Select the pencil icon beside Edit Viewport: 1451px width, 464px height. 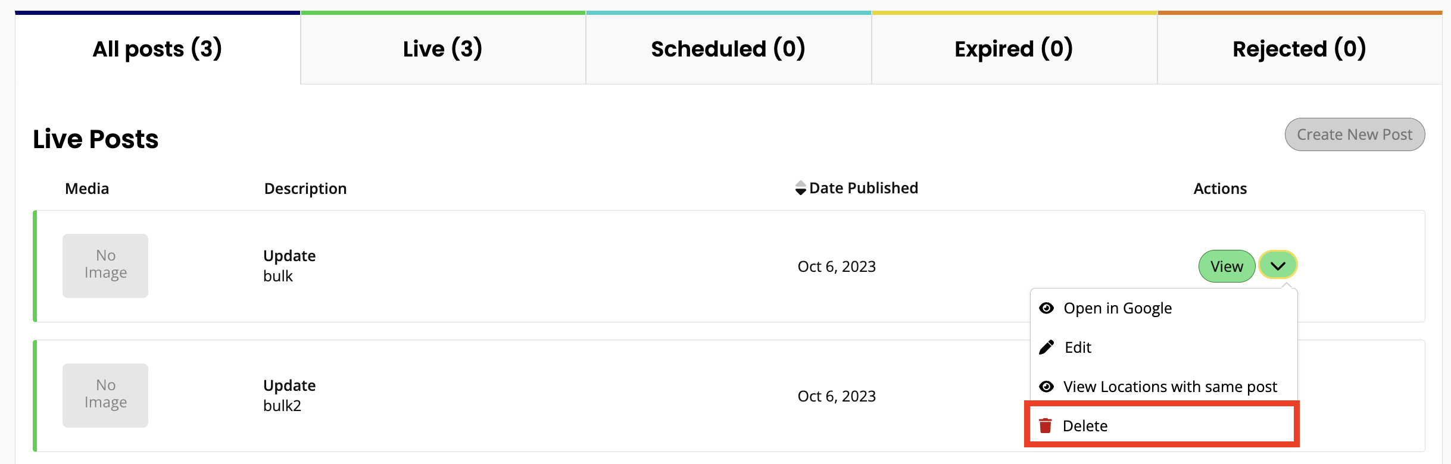(1046, 347)
